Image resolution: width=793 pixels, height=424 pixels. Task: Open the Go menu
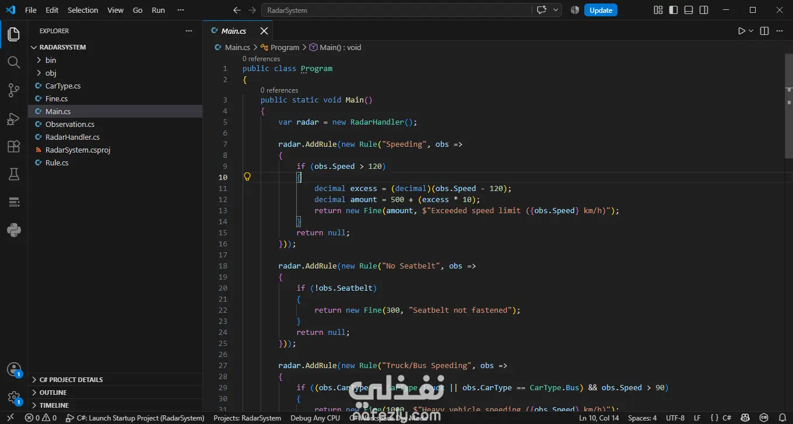pos(138,10)
